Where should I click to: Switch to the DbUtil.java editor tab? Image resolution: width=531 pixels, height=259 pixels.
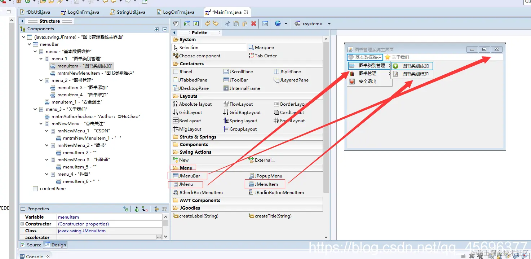(x=35, y=12)
